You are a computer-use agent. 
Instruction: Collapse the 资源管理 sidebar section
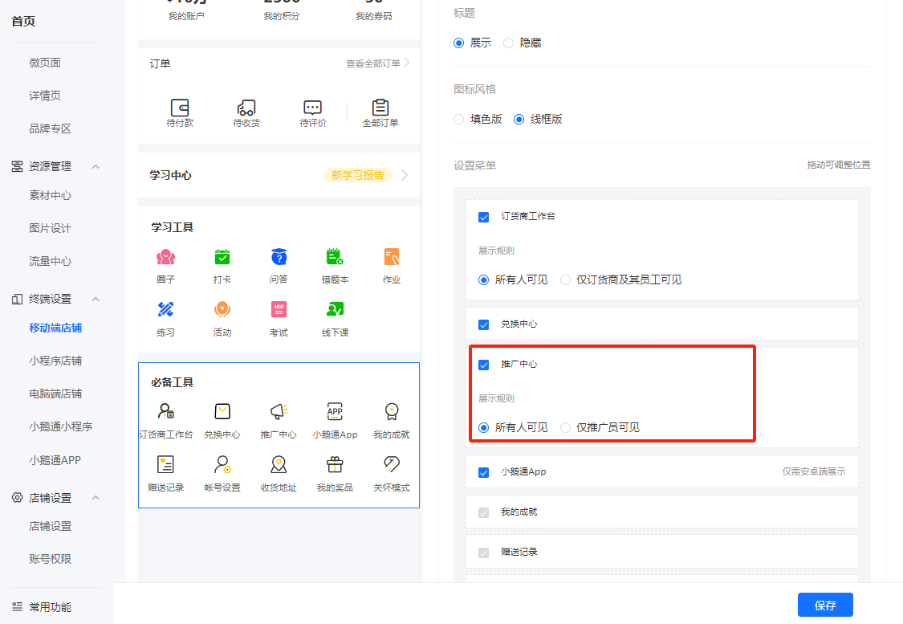click(x=96, y=166)
